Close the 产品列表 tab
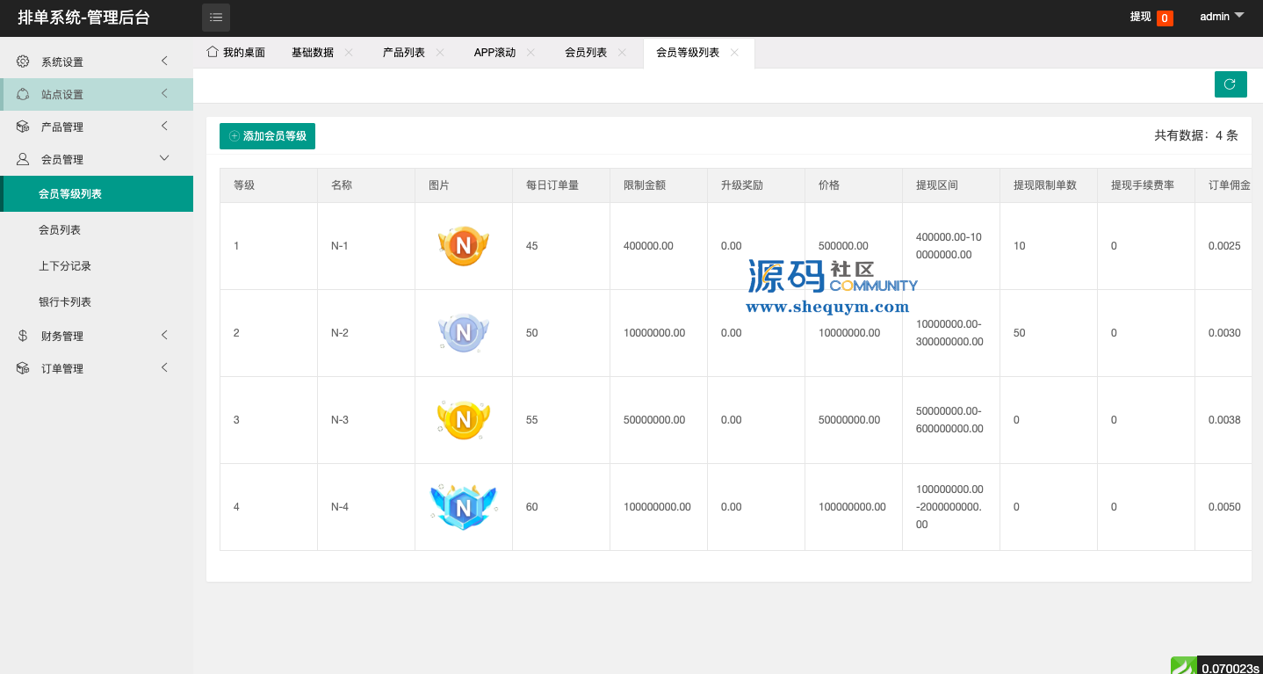 click(x=440, y=53)
